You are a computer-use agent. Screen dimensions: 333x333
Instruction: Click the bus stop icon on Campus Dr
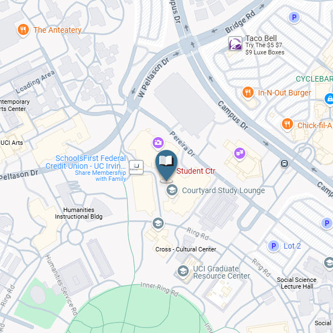pos(285,164)
